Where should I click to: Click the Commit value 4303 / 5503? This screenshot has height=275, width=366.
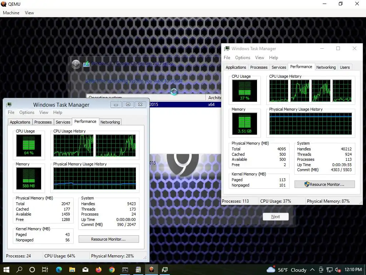(x=341, y=170)
